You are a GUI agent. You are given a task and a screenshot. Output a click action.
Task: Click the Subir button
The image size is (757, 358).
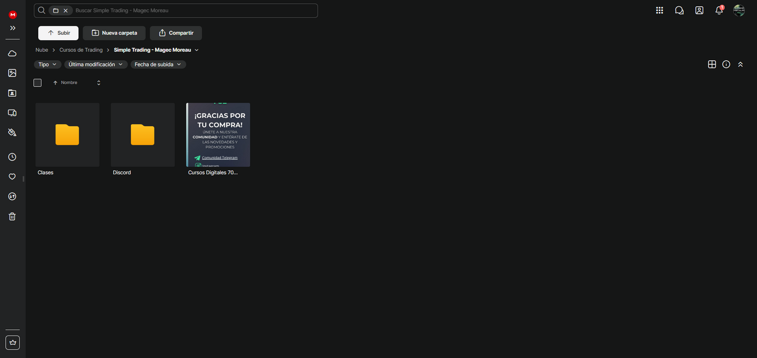(x=58, y=33)
